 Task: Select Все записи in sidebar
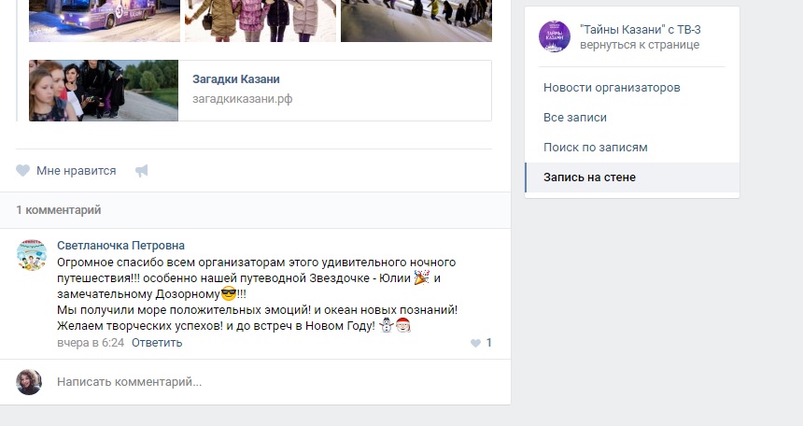point(574,118)
